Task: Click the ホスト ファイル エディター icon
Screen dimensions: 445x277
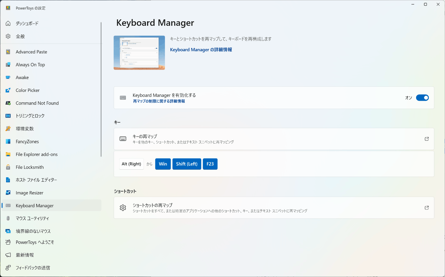Action: tap(8, 180)
